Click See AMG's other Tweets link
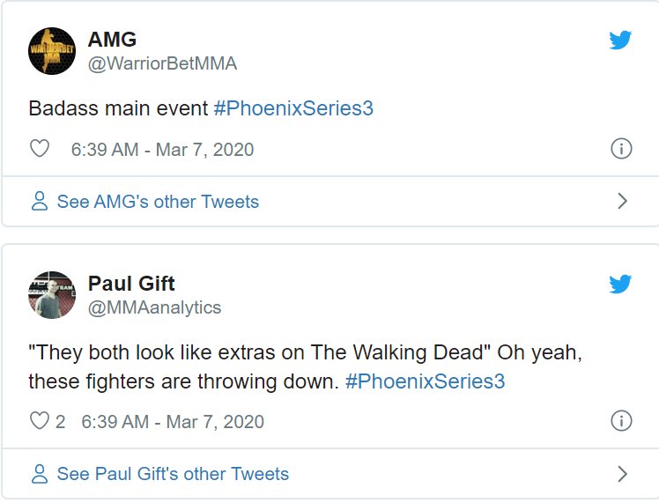 point(158,202)
